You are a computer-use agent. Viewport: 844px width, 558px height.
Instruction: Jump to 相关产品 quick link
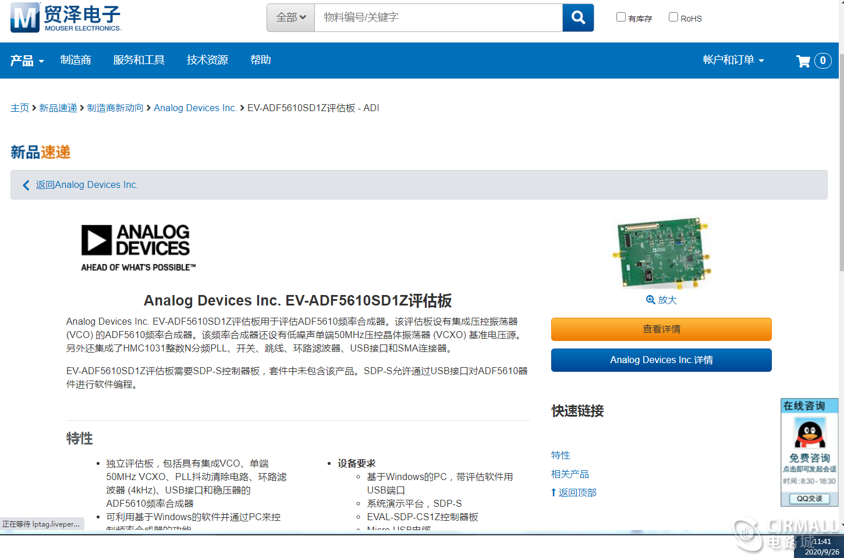tap(570, 474)
